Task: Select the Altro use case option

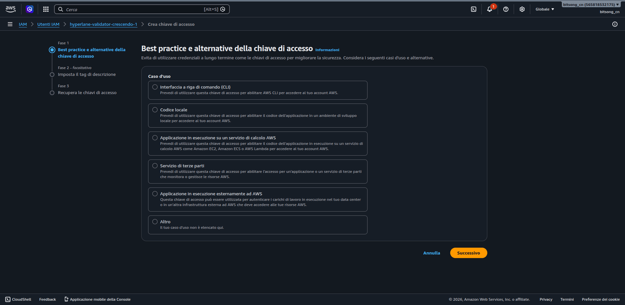Action: pos(155,222)
